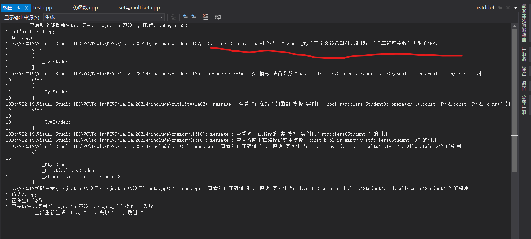
Task: Click the xmemory(1318) is_empty_v message line
Action: (222, 140)
